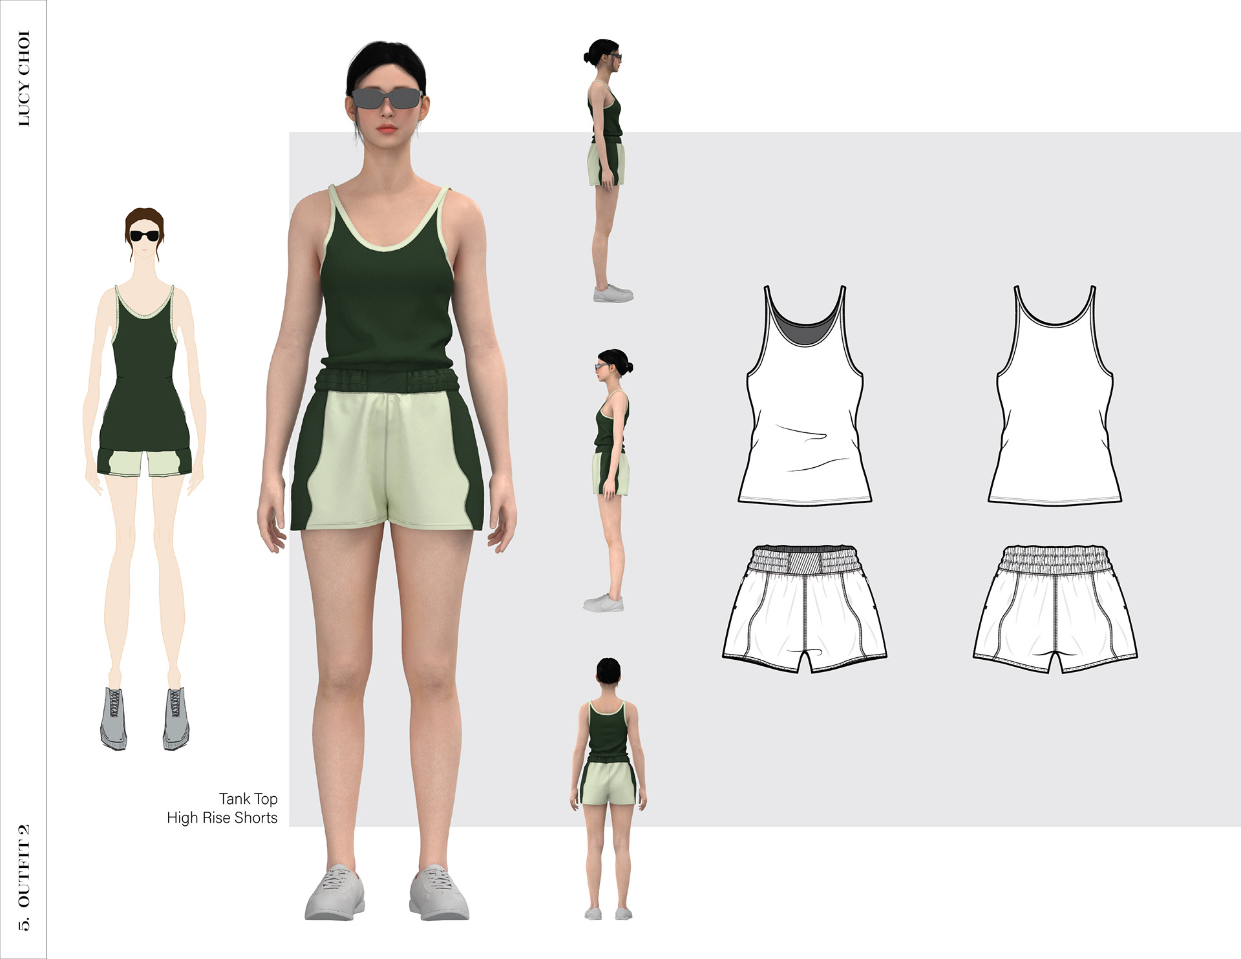The height and width of the screenshot is (959, 1241).
Task: Click the "LUCY CHOI" vertical title
Action: (24, 79)
